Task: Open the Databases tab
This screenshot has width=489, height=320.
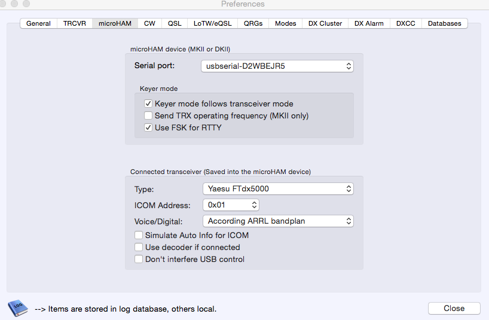Action: tap(444, 23)
